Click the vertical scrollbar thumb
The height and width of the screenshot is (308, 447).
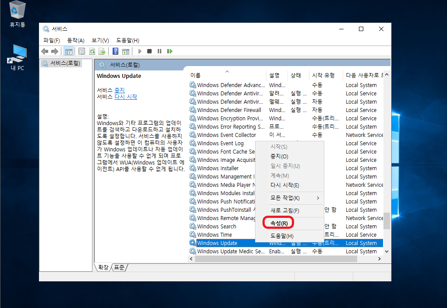(x=387, y=221)
